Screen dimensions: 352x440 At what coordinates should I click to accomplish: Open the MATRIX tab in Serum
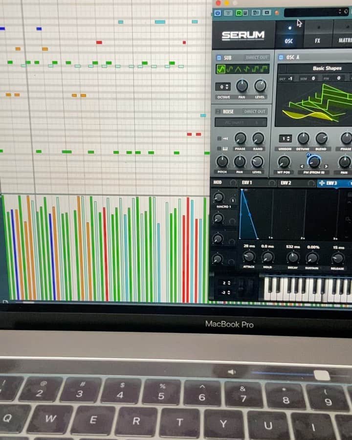click(344, 35)
